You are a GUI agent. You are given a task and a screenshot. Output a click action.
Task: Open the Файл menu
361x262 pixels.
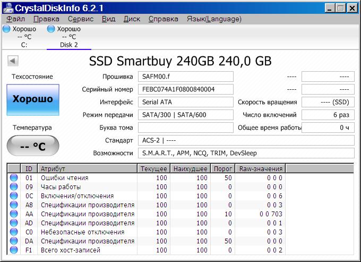(x=15, y=19)
